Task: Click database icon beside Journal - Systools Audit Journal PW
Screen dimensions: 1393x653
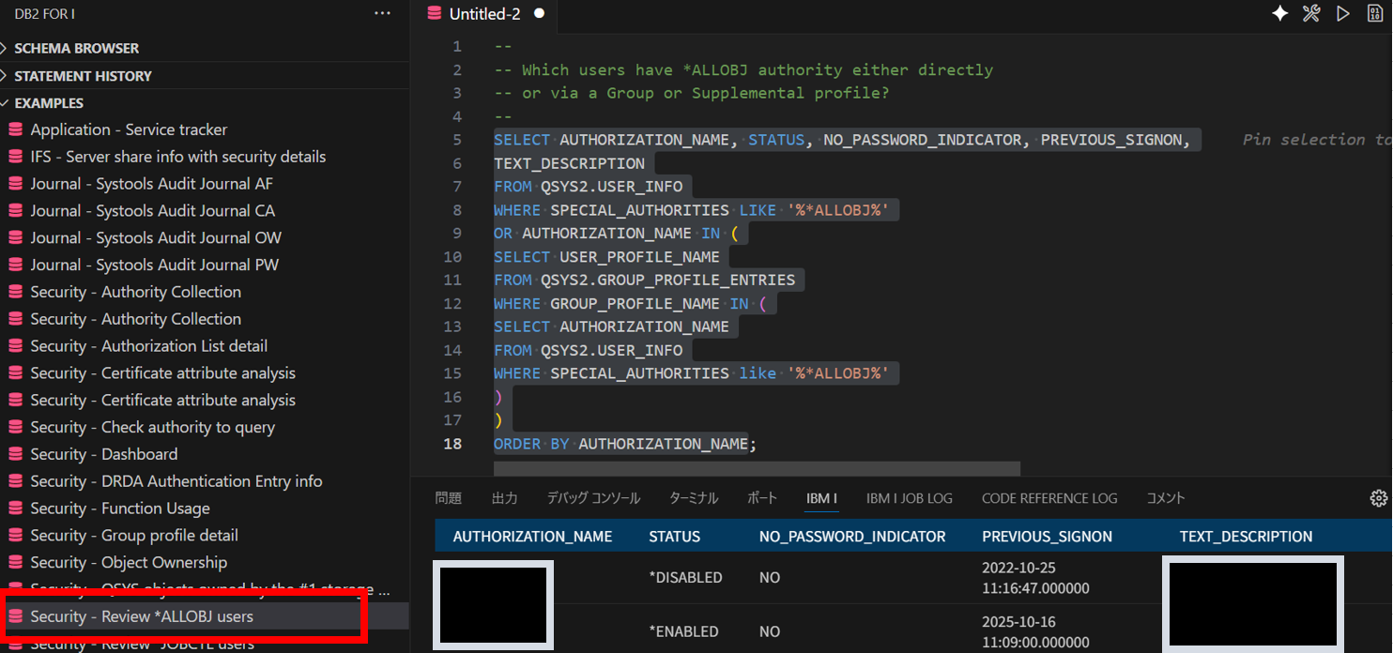Action: 15,265
